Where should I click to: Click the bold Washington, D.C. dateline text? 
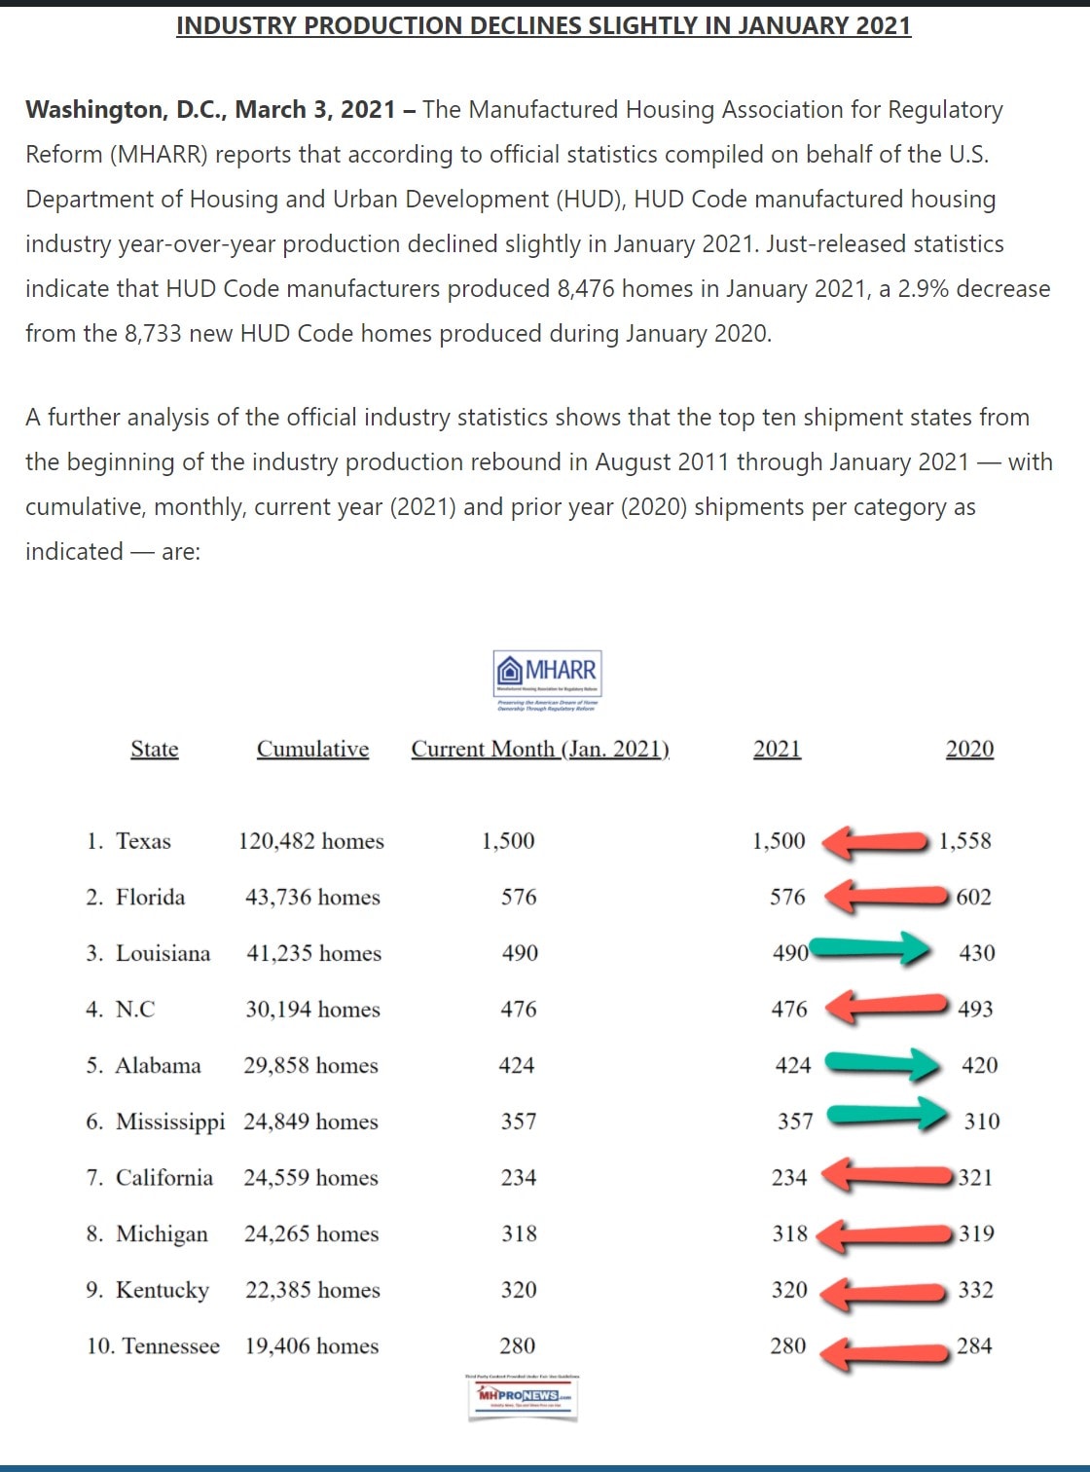pyautogui.click(x=210, y=109)
